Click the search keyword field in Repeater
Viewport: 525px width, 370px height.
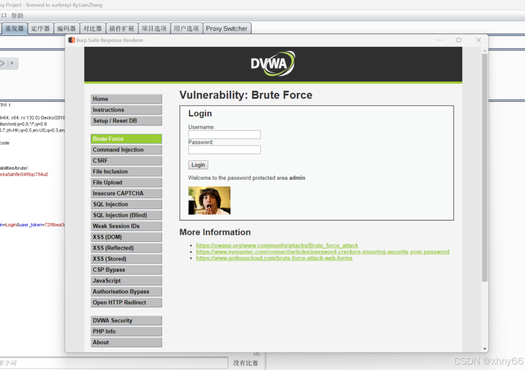click(114, 363)
